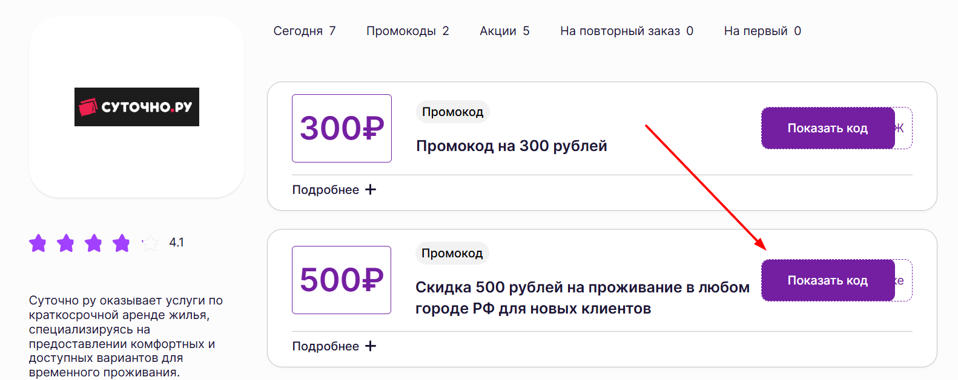This screenshot has height=380, width=958.
Task: Click the plus icon next to first Подробнее
Action: tap(371, 189)
